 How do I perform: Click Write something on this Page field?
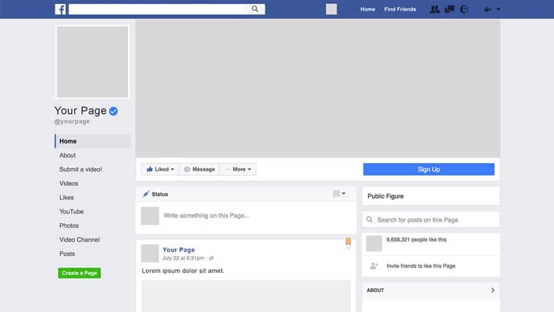[206, 215]
